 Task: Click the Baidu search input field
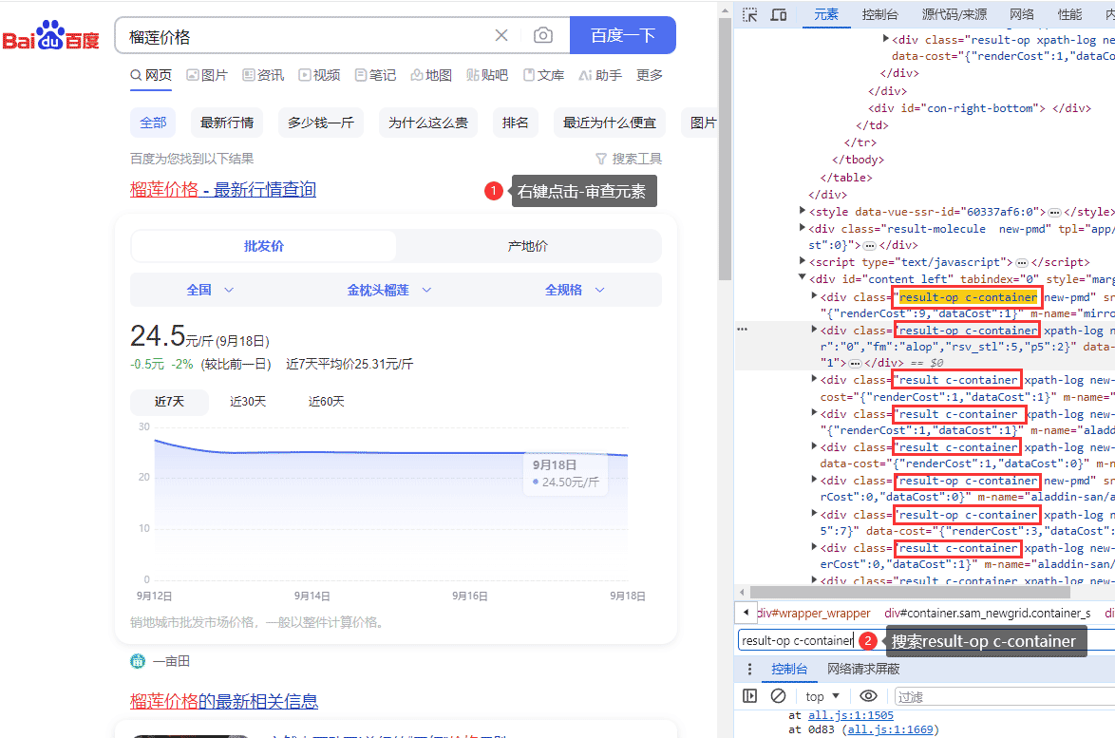point(306,35)
